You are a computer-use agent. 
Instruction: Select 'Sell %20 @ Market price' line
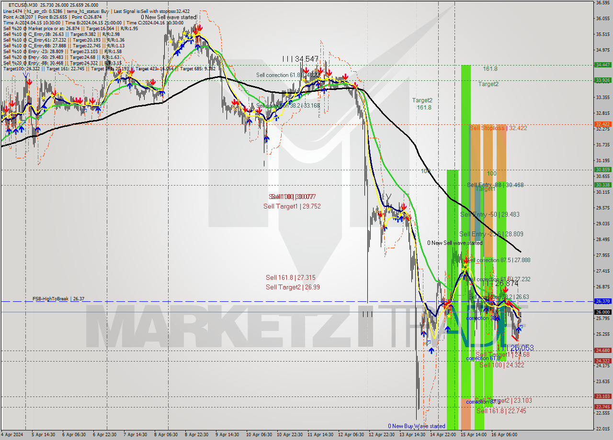pos(70,28)
